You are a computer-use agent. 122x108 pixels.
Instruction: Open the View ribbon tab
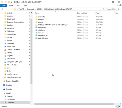[25, 6]
